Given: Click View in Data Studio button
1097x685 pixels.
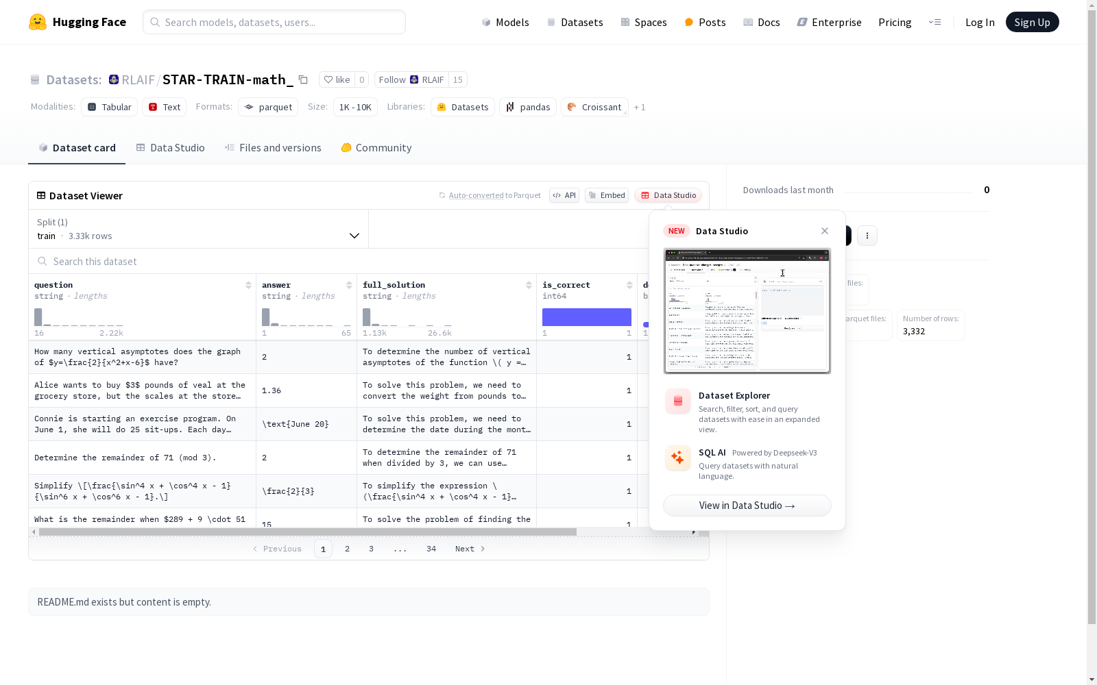Looking at the screenshot, I should [x=747, y=506].
